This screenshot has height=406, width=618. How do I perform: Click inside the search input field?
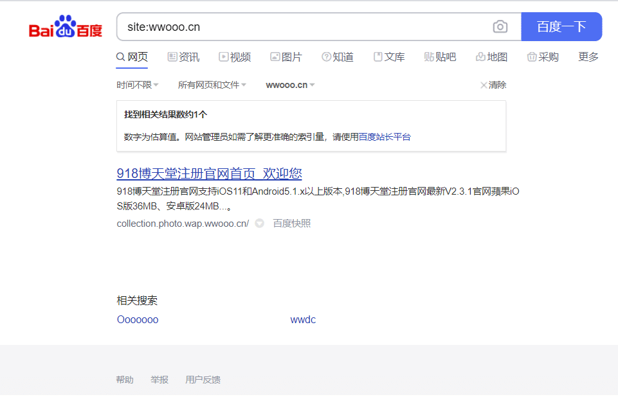[x=289, y=26]
